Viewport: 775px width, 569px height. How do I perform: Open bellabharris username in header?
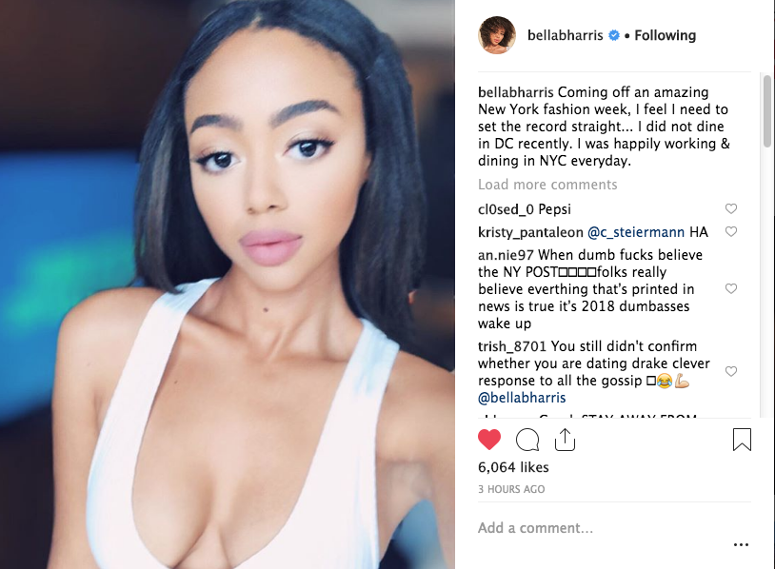pyautogui.click(x=565, y=35)
